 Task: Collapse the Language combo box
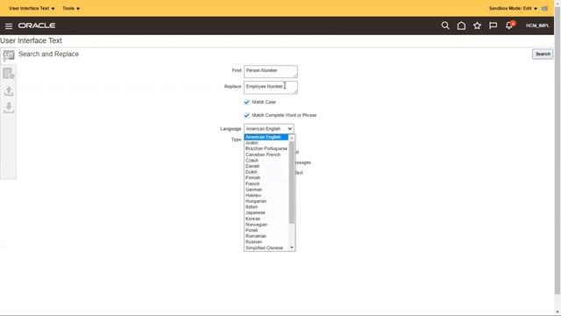[269, 129]
